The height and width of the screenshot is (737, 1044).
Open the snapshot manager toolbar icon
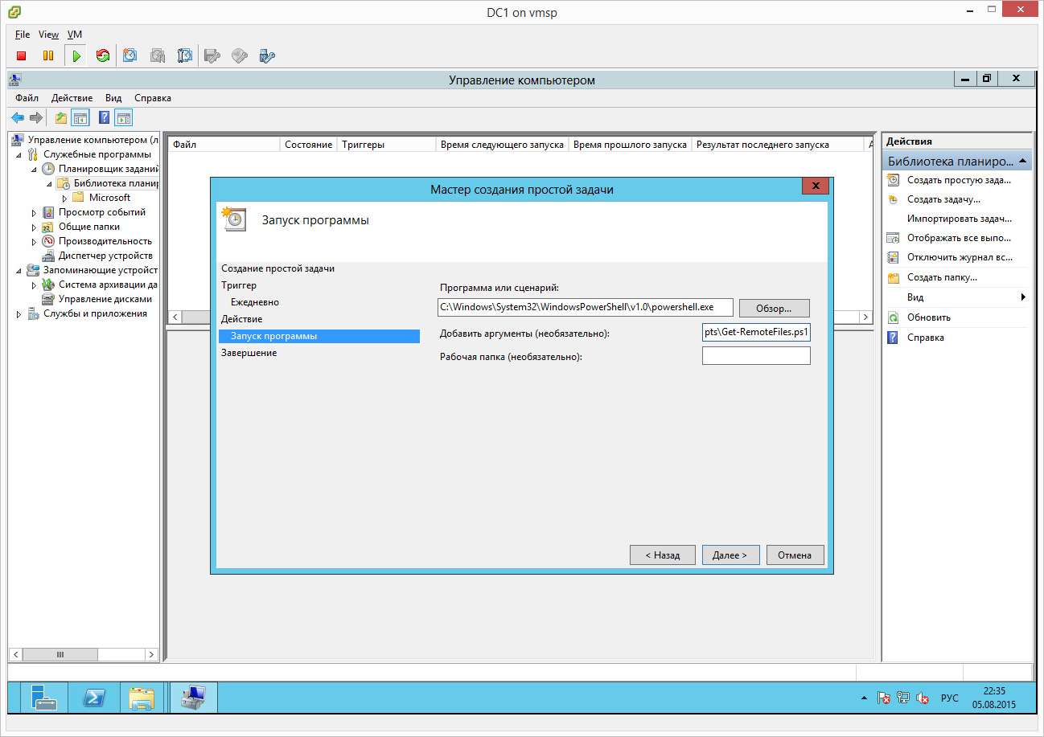185,55
